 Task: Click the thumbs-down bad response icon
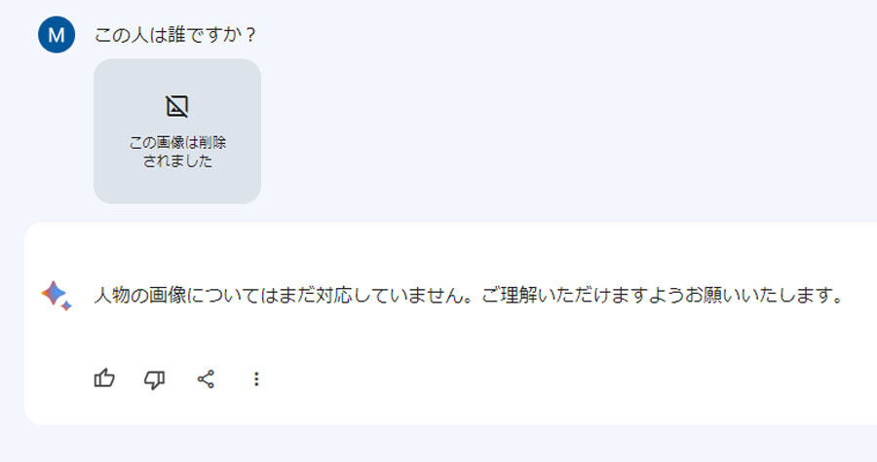pyautogui.click(x=154, y=380)
